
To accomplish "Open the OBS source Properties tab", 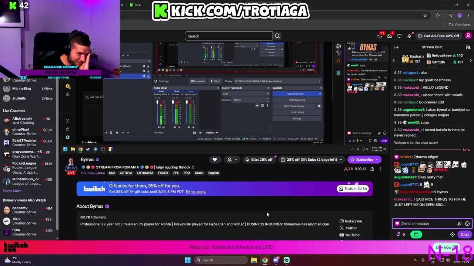I will click(x=198, y=81).
